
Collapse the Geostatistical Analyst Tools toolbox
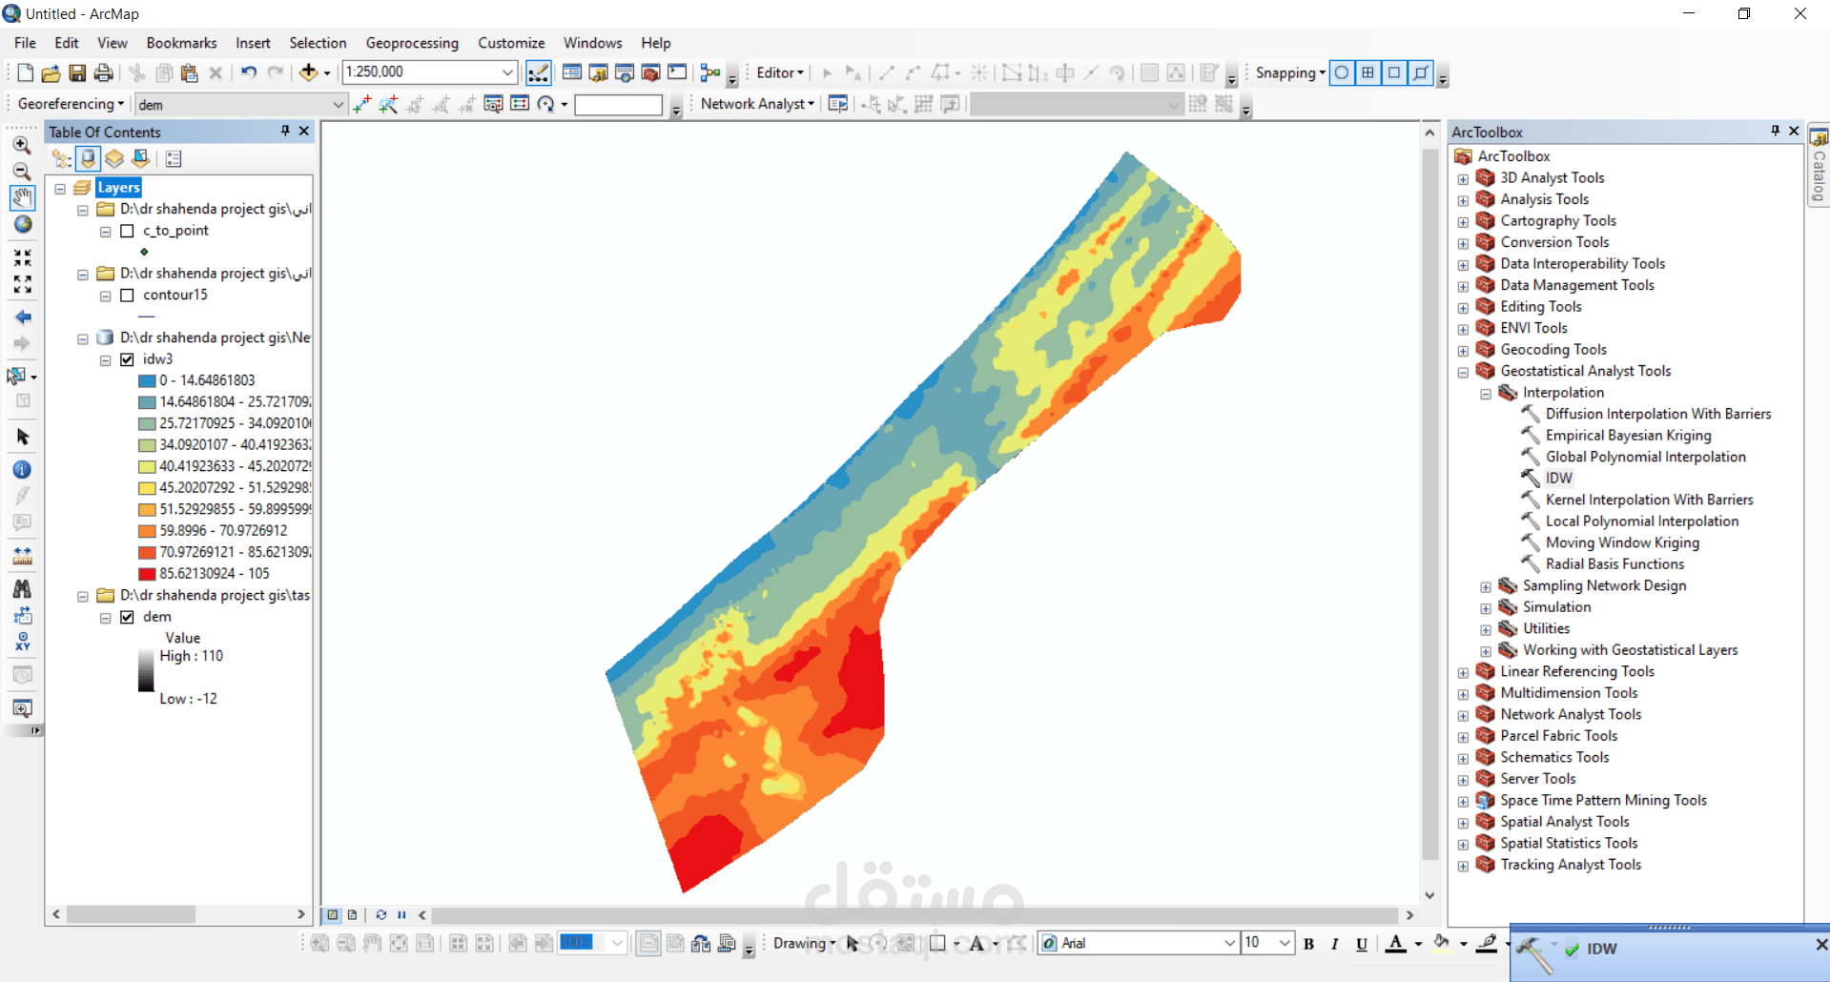[x=1463, y=372]
